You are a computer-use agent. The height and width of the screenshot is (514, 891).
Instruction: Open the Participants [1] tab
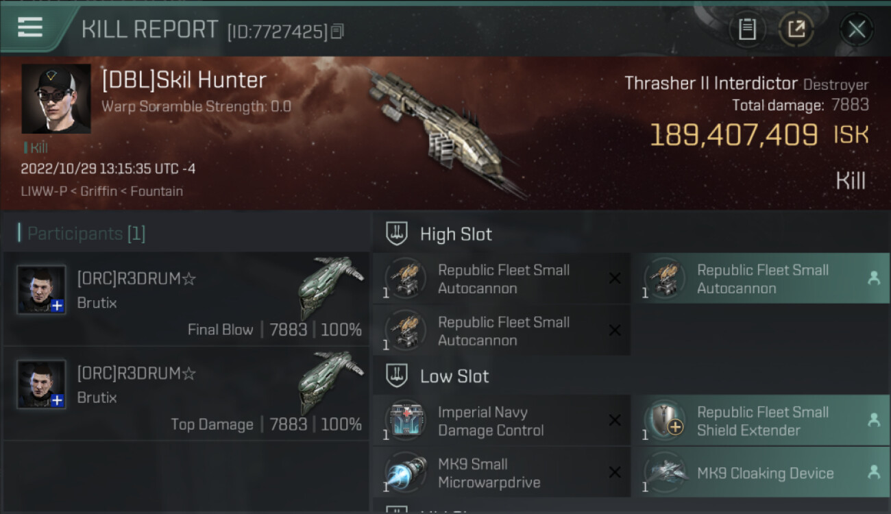point(82,234)
